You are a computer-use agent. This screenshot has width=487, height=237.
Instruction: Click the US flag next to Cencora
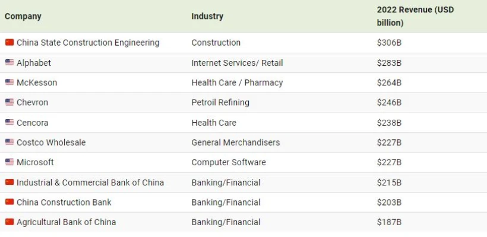pyautogui.click(x=10, y=123)
